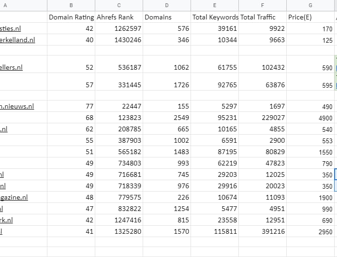Select Domain Rating cell 62
Viewport: 337px width, 257px height.
[x=71, y=129]
